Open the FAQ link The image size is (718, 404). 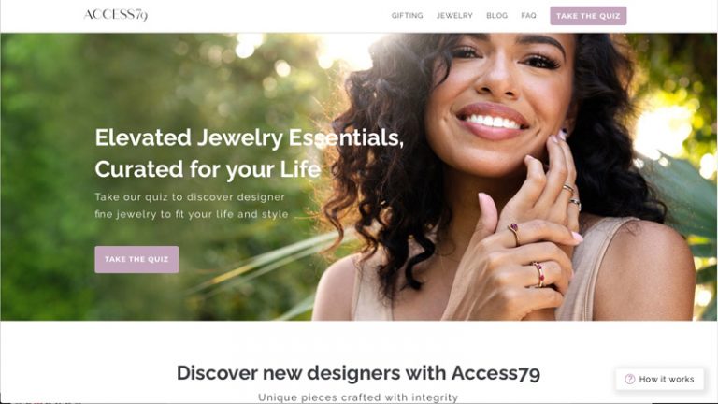point(528,16)
